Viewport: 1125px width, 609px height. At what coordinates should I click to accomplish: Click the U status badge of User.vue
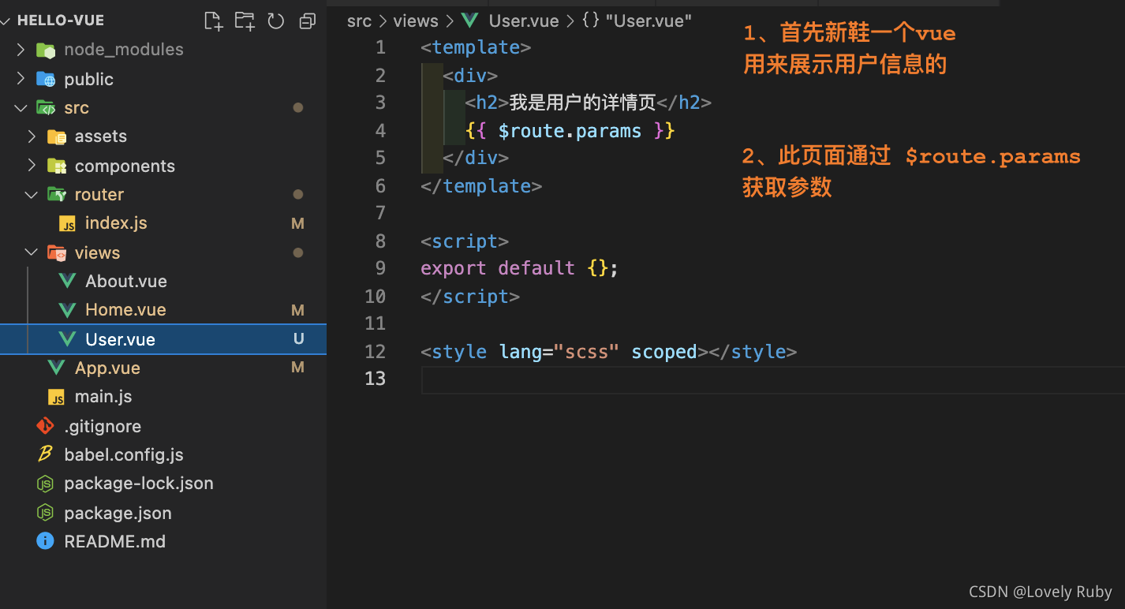click(298, 339)
